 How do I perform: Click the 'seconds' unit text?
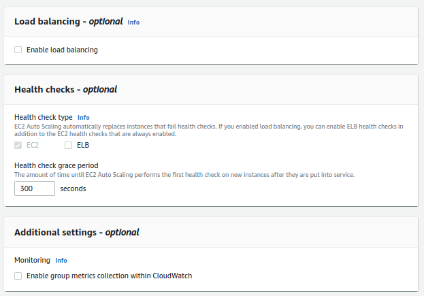click(74, 188)
